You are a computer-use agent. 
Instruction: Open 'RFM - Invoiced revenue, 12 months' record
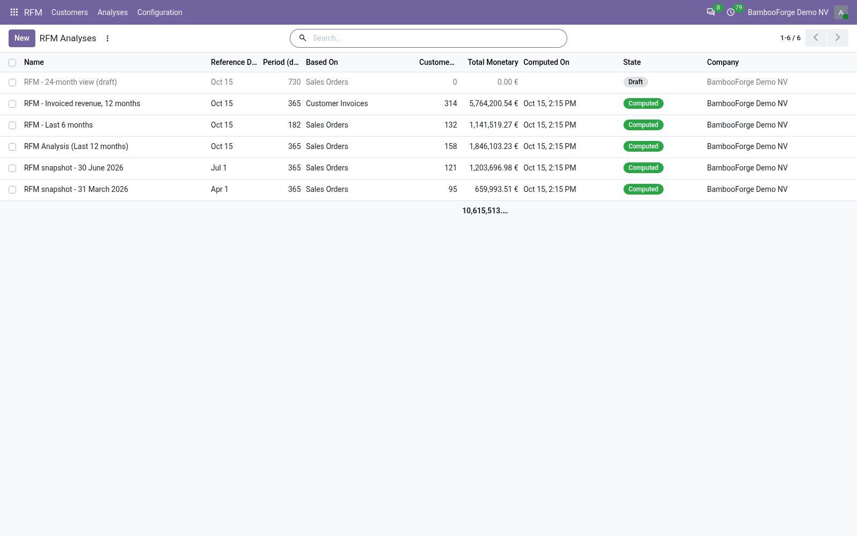pos(82,103)
